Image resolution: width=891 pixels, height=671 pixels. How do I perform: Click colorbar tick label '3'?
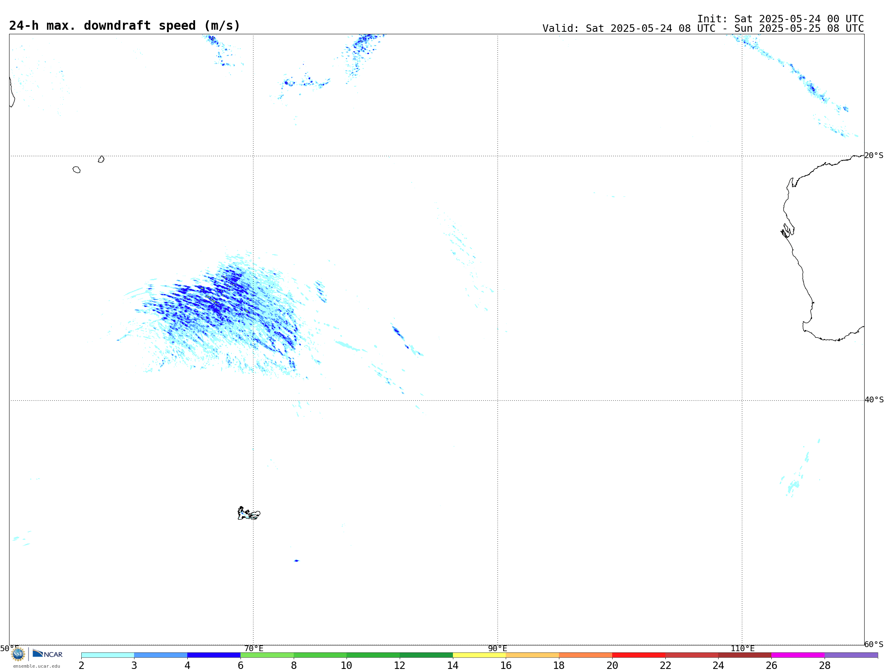coord(134,666)
